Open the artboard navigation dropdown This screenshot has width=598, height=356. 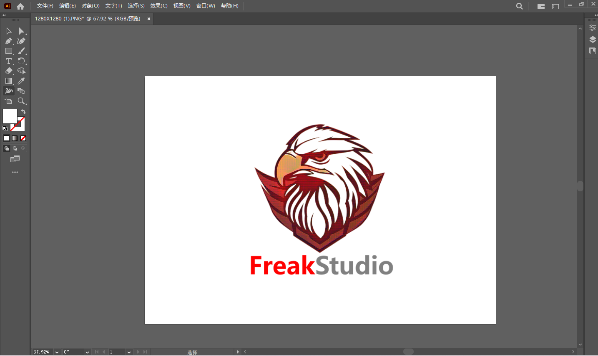coord(129,352)
